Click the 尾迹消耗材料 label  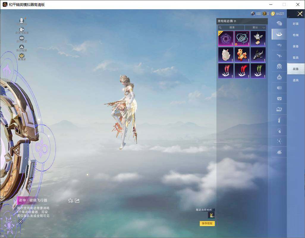click(205, 210)
